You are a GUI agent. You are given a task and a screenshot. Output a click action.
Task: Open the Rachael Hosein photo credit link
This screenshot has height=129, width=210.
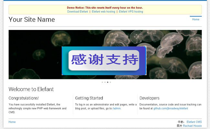click(x=192, y=126)
